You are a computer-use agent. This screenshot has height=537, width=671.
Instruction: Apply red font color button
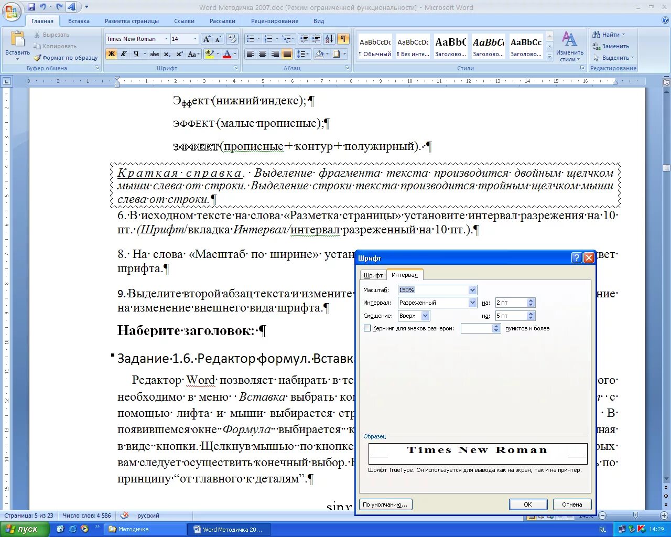pyautogui.click(x=227, y=54)
